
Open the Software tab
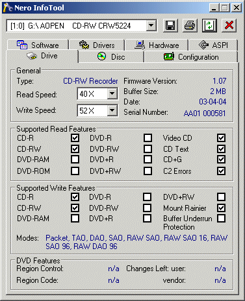point(38,45)
